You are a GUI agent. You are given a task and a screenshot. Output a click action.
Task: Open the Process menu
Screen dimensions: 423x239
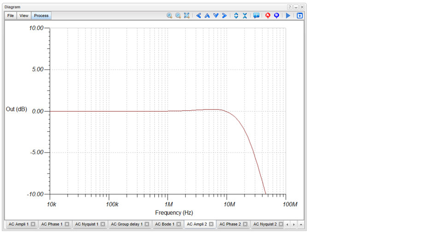41,16
